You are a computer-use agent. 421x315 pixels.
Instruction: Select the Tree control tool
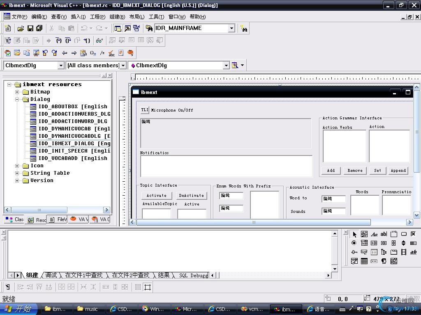click(384, 252)
